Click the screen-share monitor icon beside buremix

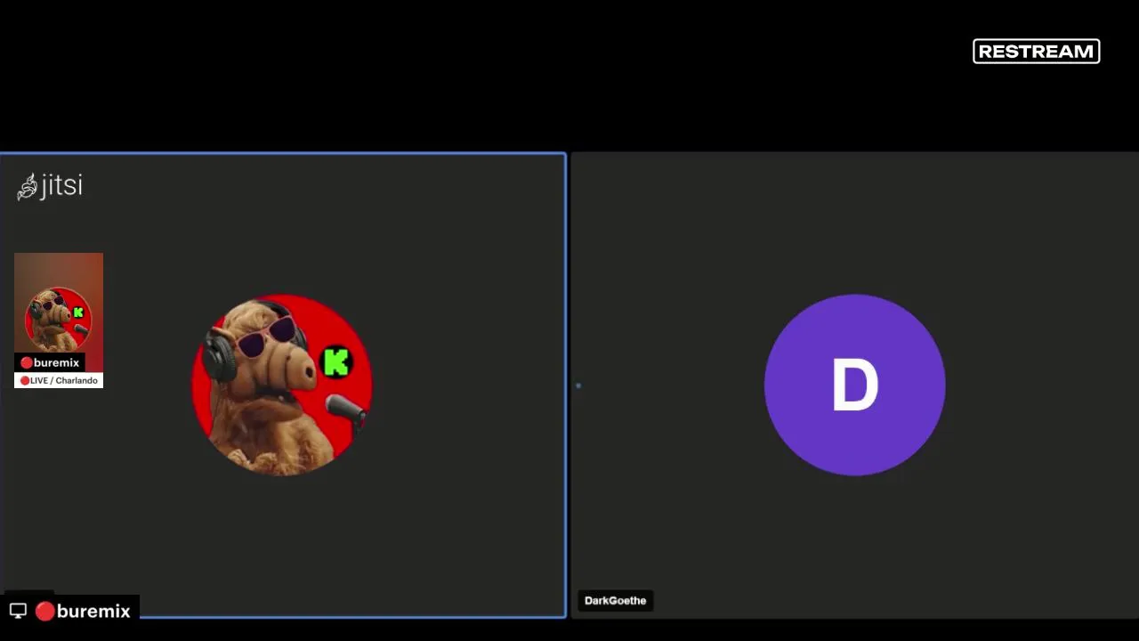[18, 611]
